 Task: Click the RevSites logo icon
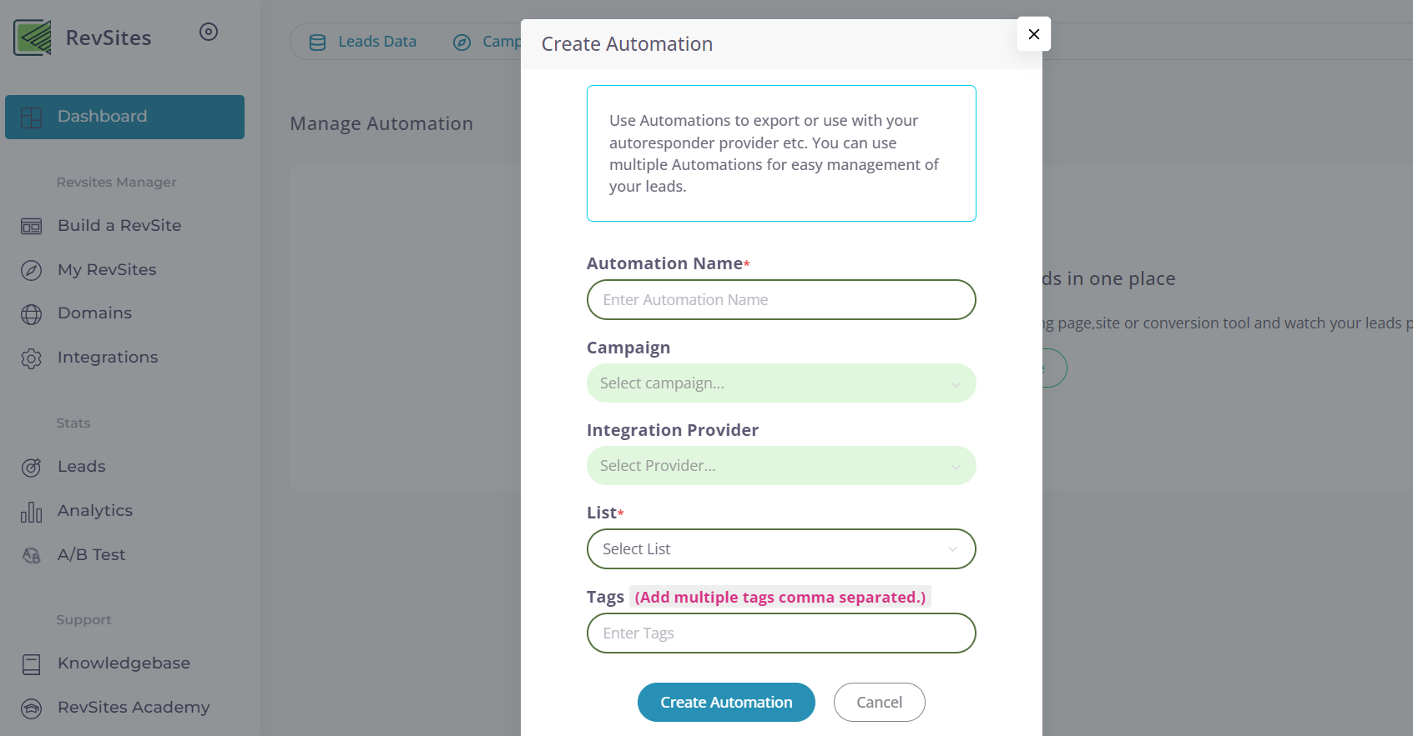33,38
